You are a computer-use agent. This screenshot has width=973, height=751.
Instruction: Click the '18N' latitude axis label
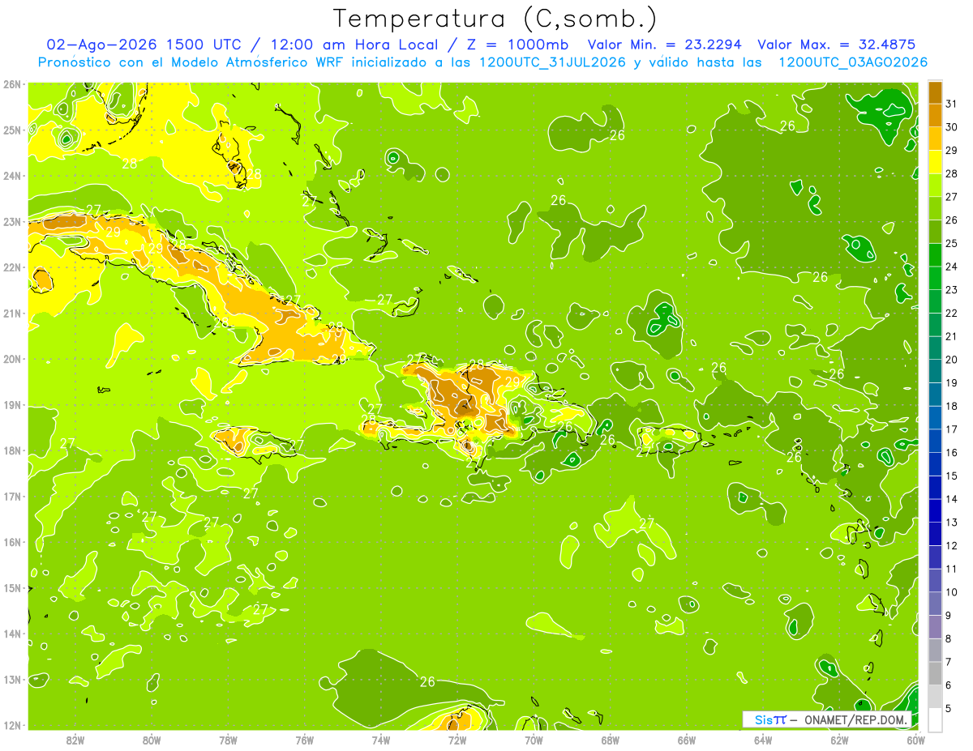[11, 450]
